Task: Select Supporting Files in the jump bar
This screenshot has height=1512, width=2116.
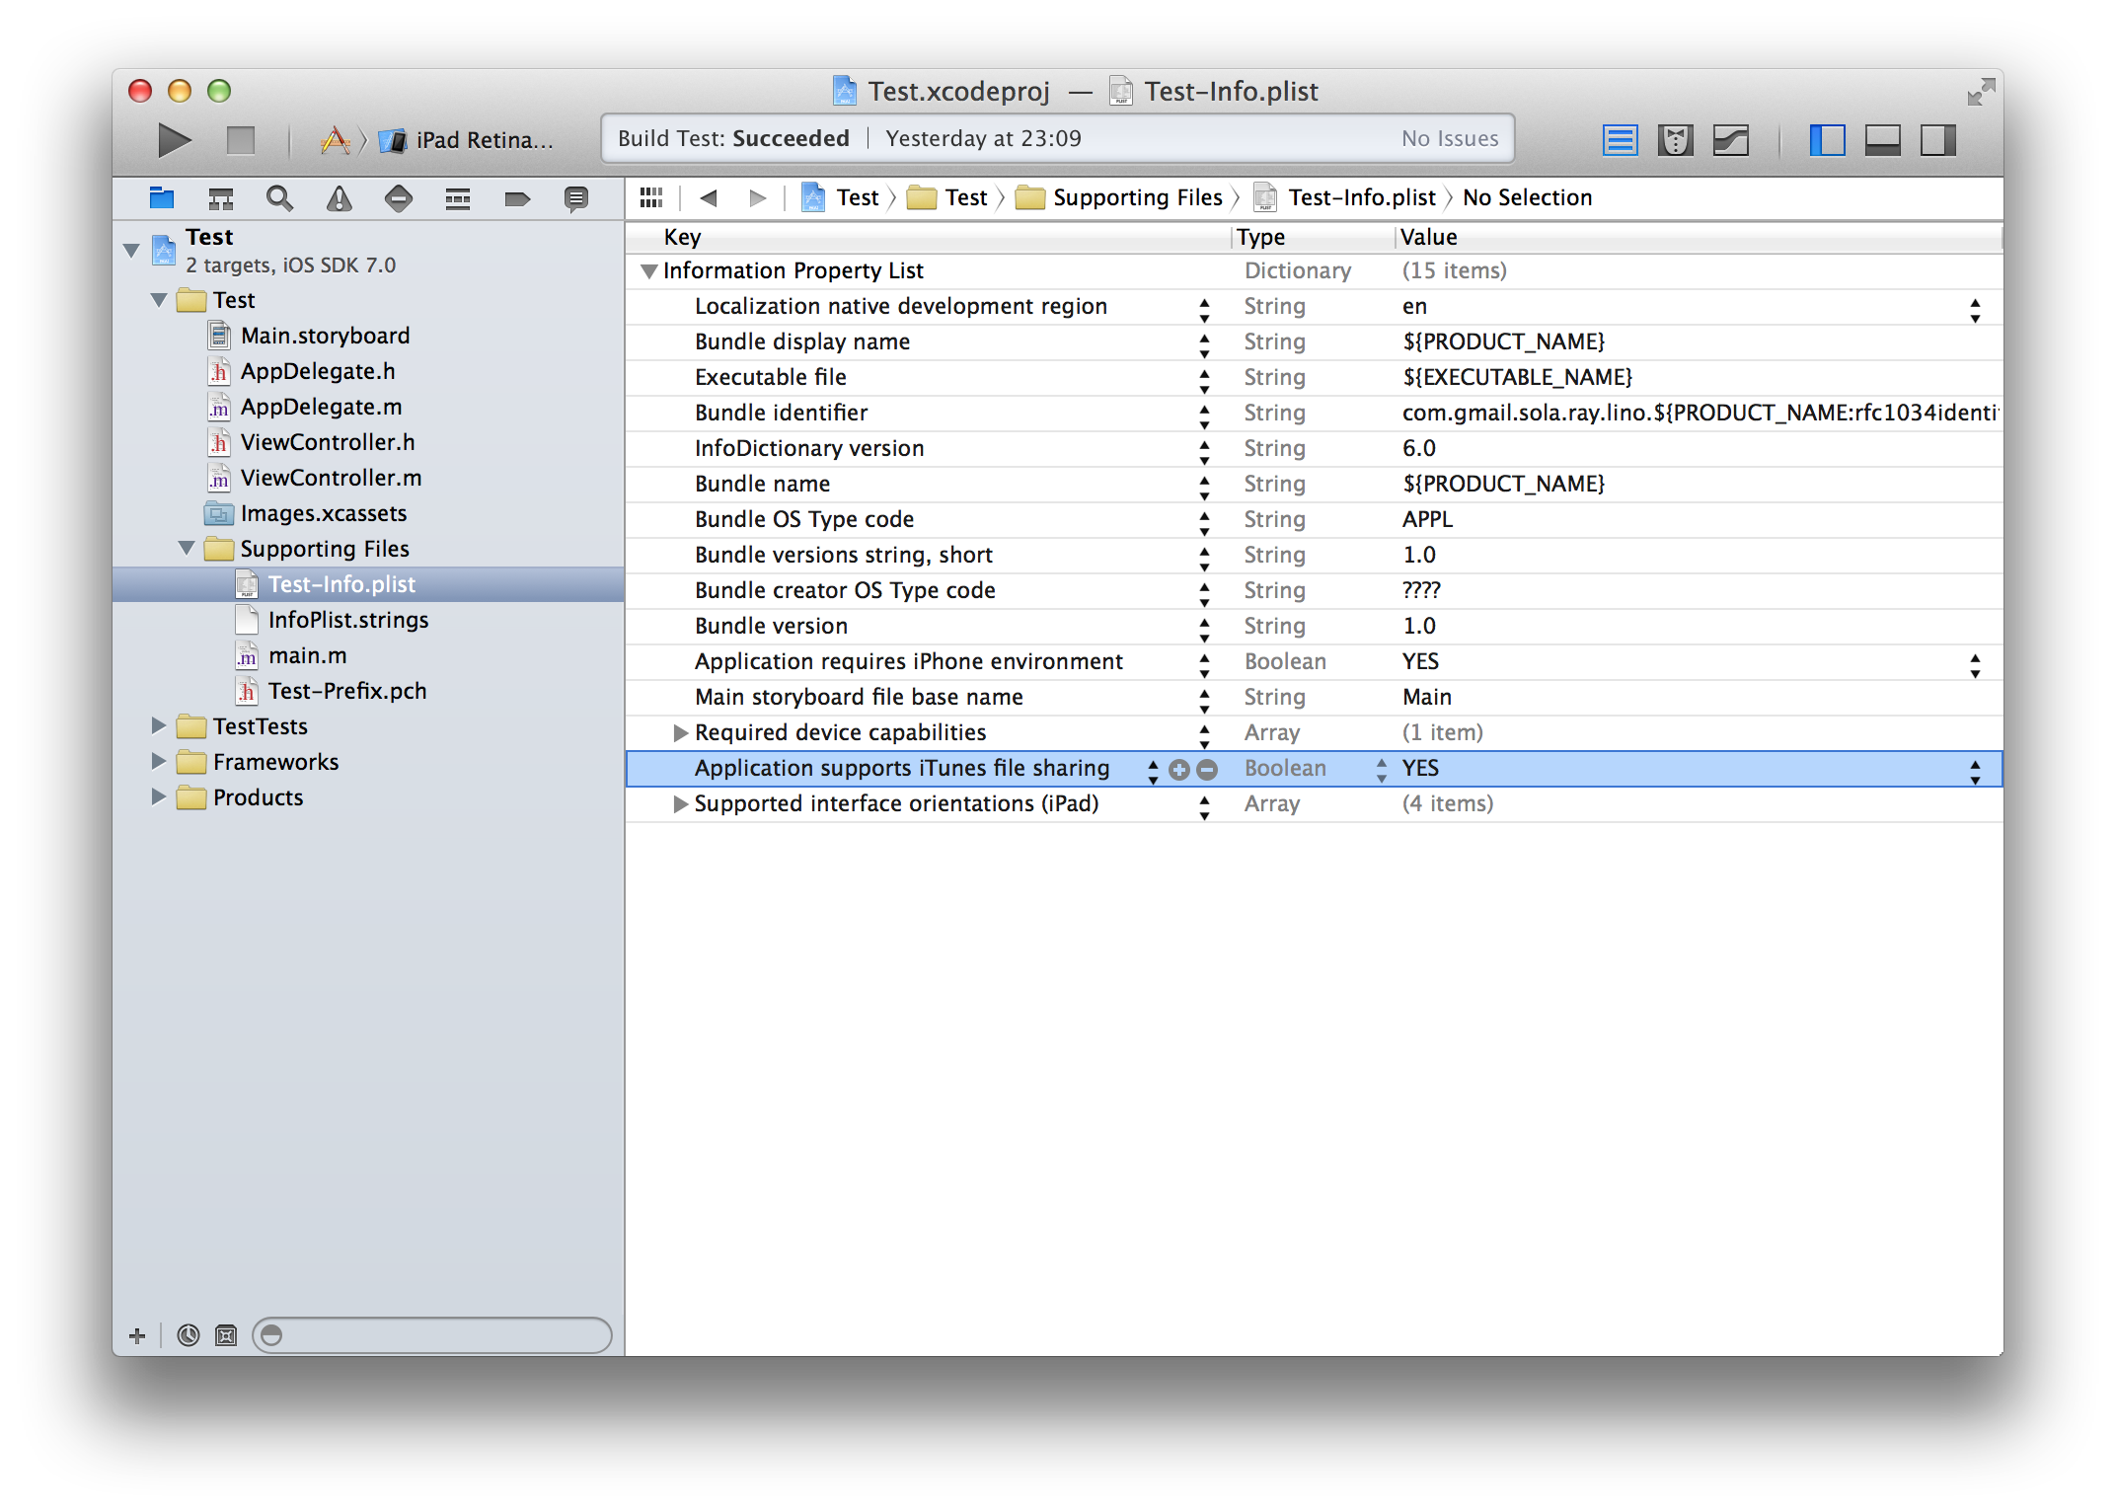Action: coord(1137,197)
